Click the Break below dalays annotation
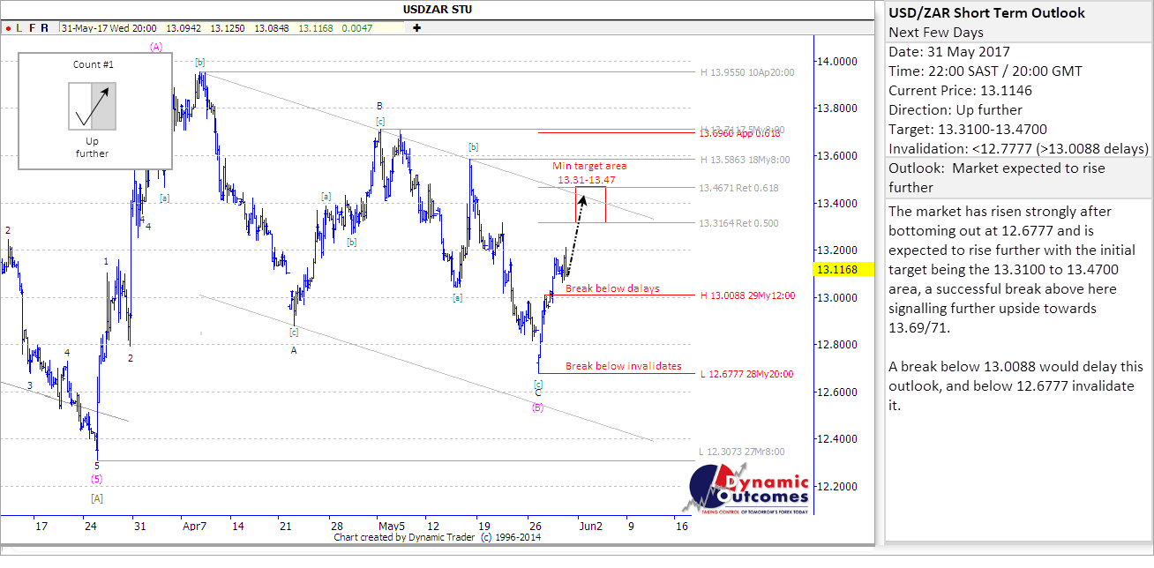Screen dimensions: 1154x568 pyautogui.click(x=612, y=288)
